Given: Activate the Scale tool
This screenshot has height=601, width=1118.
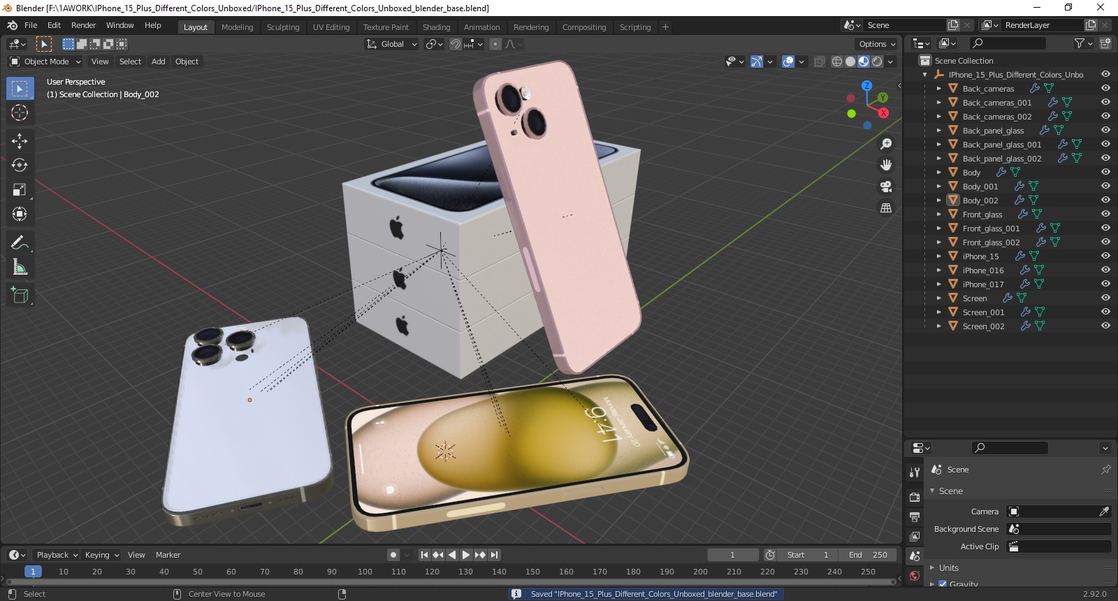Looking at the screenshot, I should (x=20, y=189).
